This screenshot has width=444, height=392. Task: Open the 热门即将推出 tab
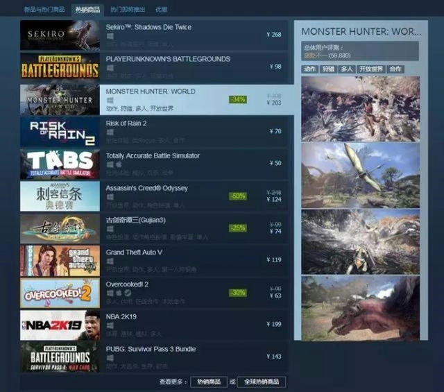tap(128, 10)
